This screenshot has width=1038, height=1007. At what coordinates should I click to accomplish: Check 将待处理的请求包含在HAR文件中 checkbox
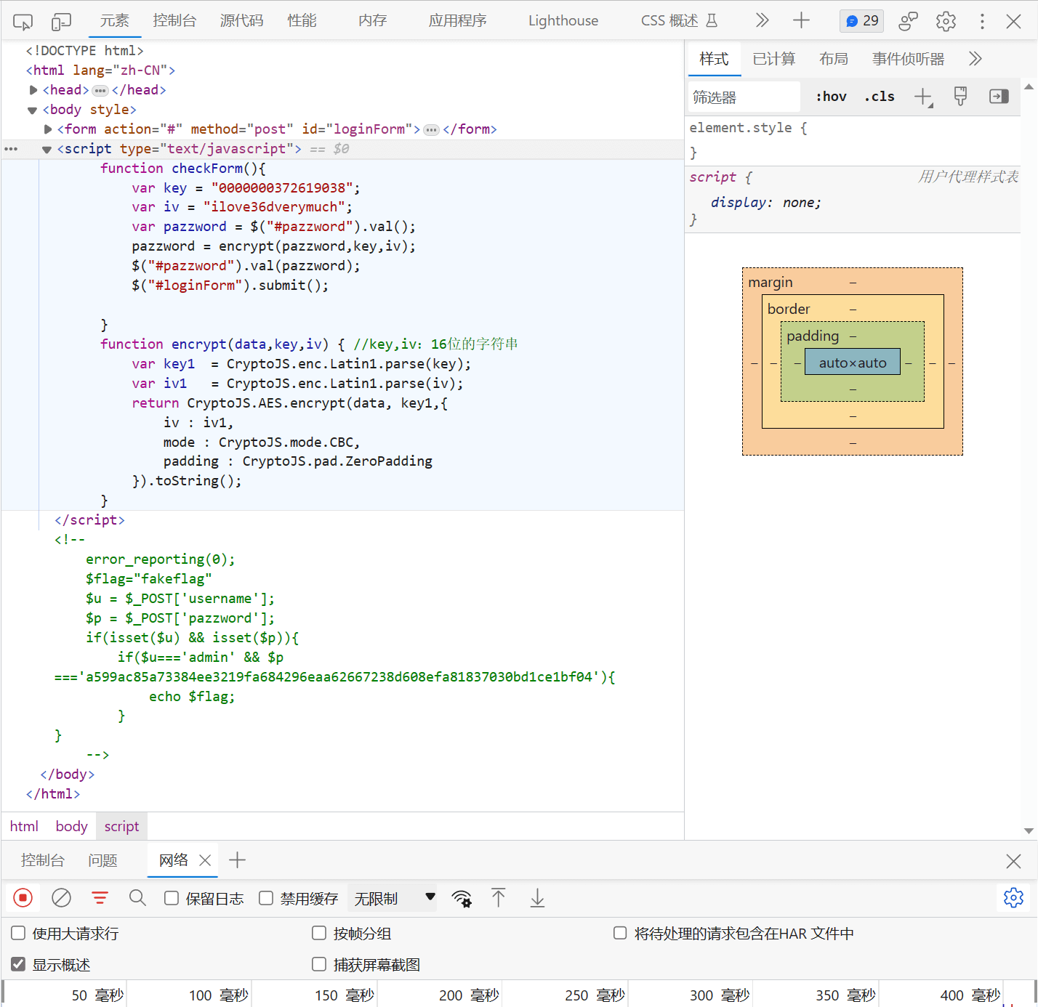pyautogui.click(x=620, y=933)
